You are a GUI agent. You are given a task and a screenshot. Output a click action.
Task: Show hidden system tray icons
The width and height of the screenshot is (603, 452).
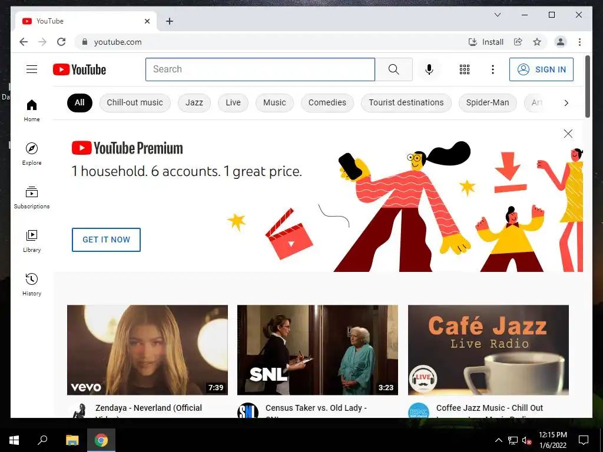click(498, 440)
